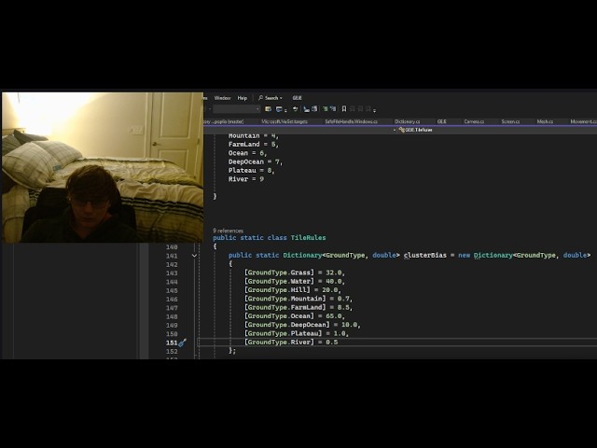Toggle the bookmark icon in the toolbar
Screen dimensions: 597x448
coord(344,109)
